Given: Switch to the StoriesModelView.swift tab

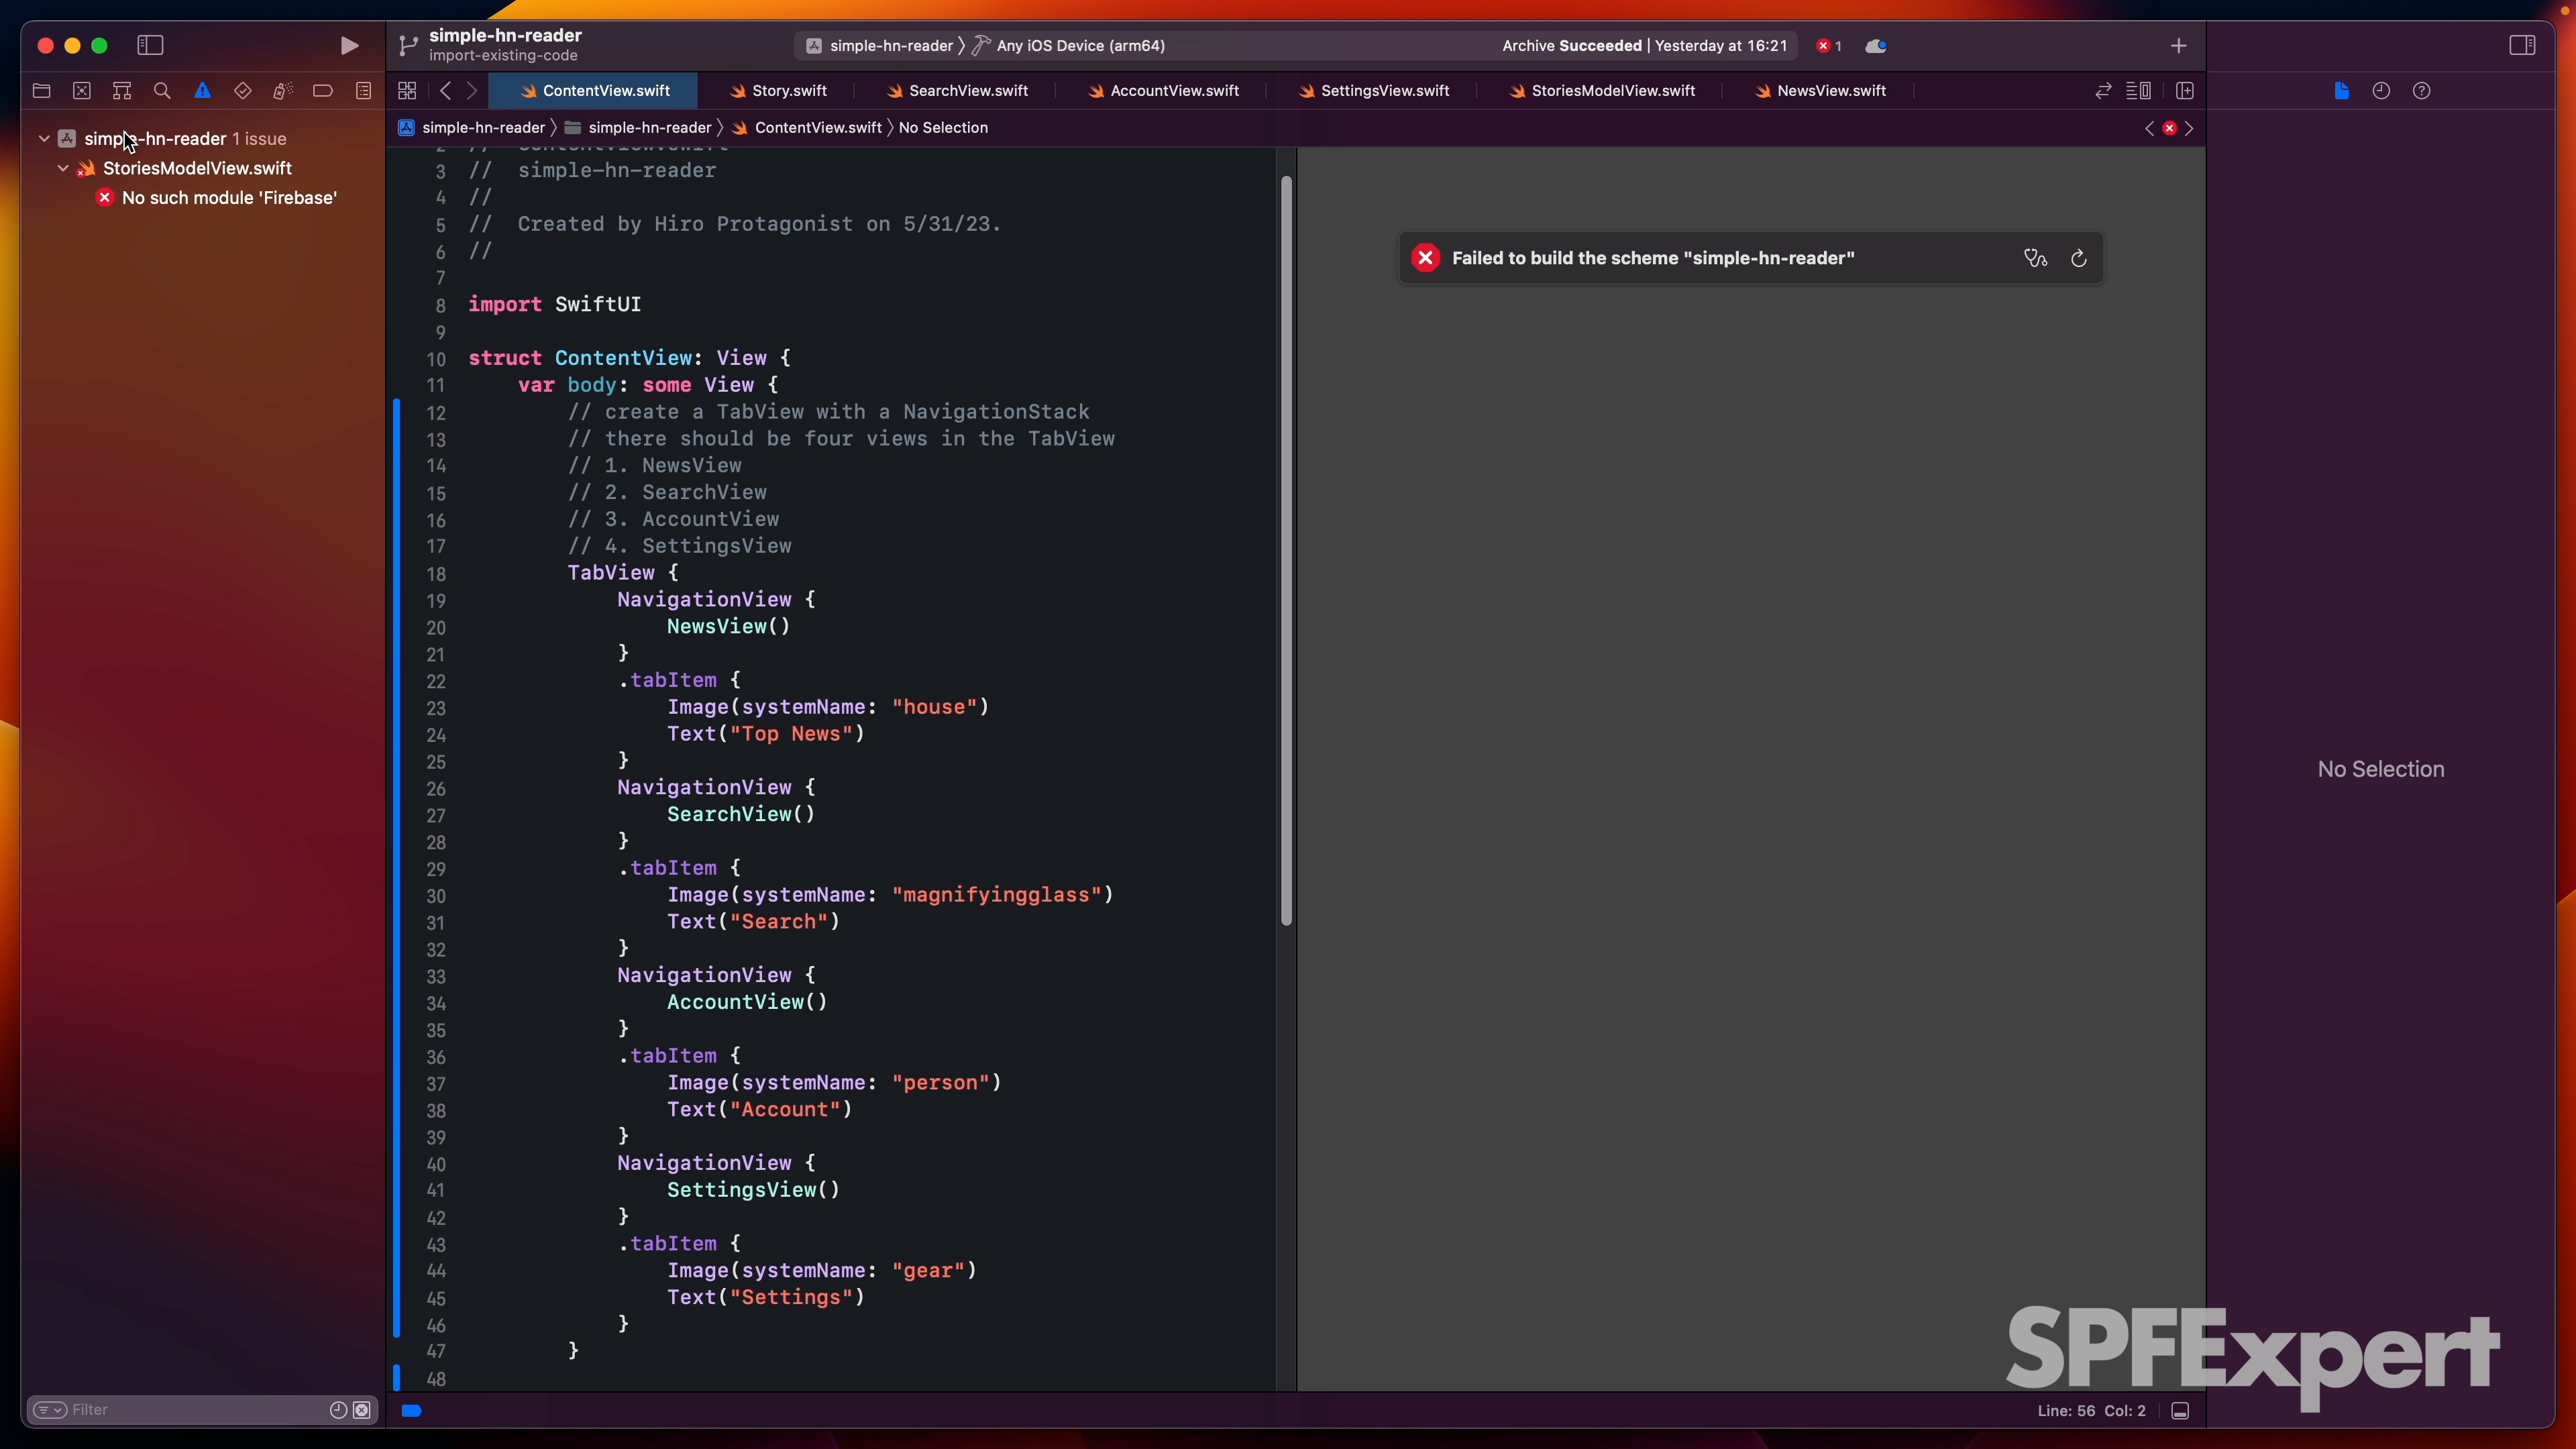Looking at the screenshot, I should 1602,91.
